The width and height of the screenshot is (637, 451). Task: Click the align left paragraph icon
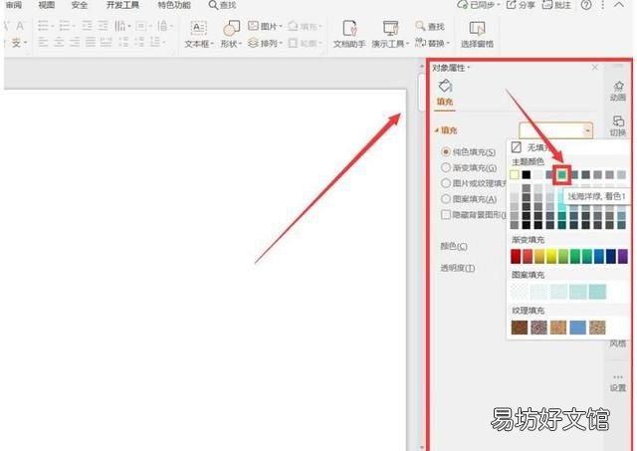point(43,42)
